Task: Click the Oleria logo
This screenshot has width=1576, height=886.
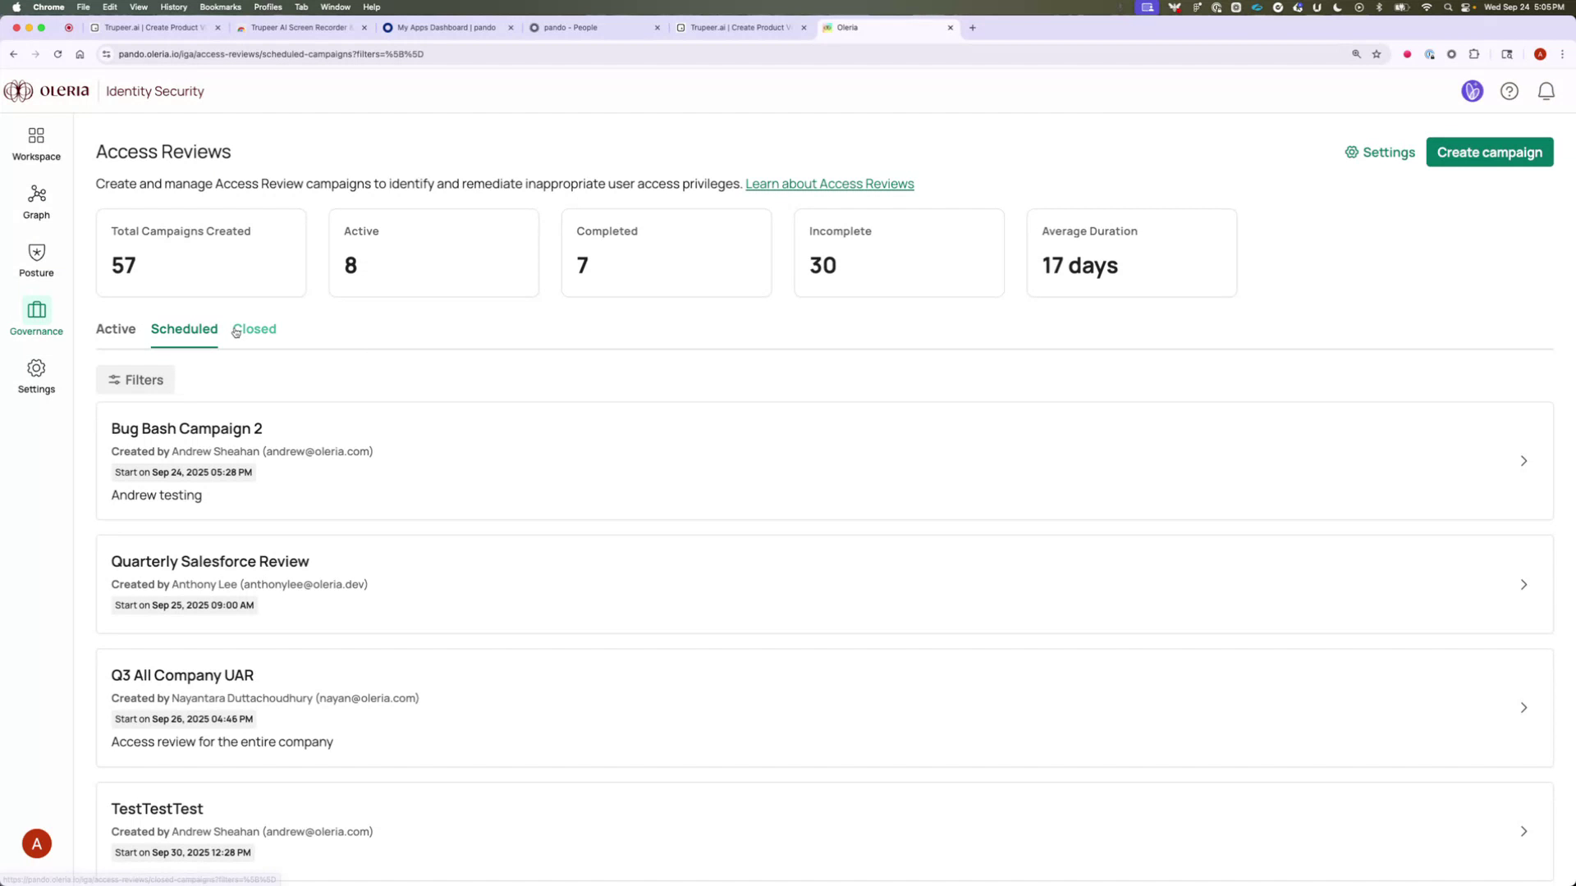Action: (x=47, y=91)
